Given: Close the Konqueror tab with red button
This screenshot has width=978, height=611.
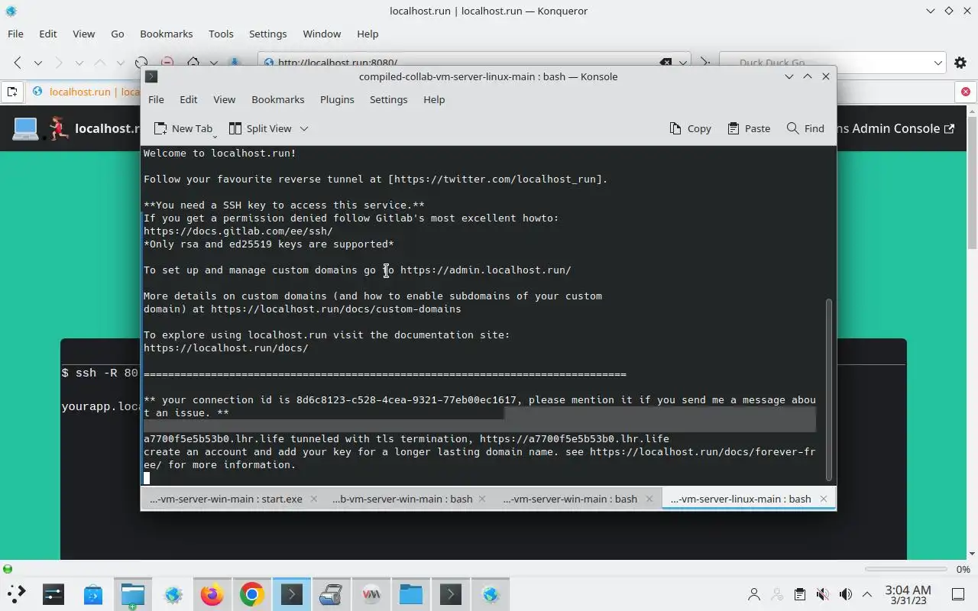Looking at the screenshot, I should (966, 92).
